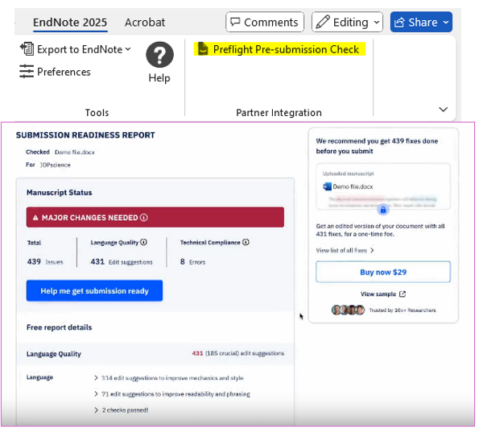This screenshot has width=479, height=429.
Task: Switch to the Acrobat tab
Action: (145, 23)
